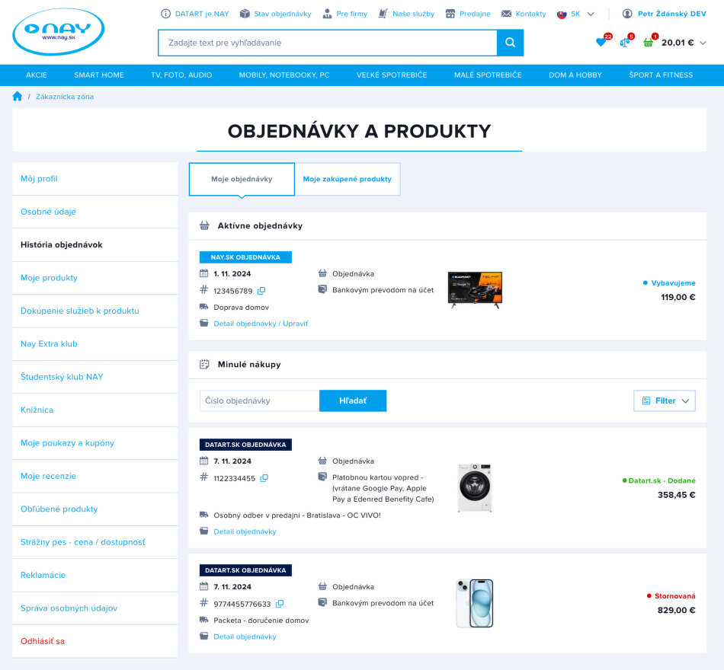Expand the SK language dropdown
This screenshot has width=724, height=670.
point(590,14)
